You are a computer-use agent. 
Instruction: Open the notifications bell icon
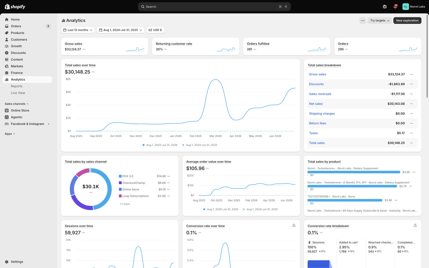click(395, 7)
